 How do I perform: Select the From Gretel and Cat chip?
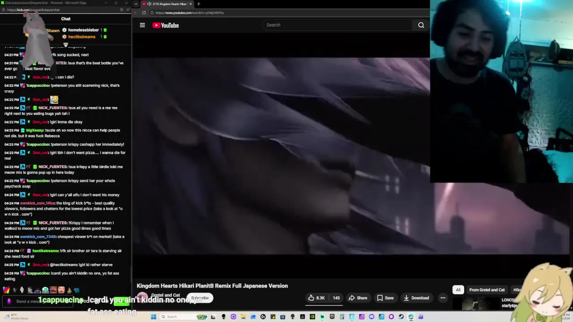pyautogui.click(x=487, y=290)
